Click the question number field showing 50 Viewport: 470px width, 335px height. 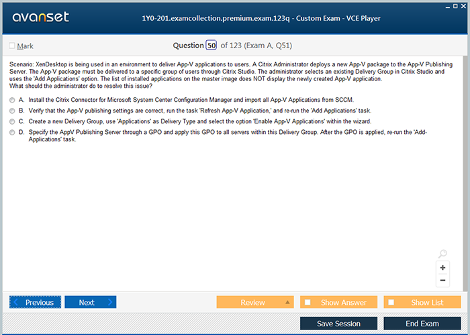click(x=211, y=46)
